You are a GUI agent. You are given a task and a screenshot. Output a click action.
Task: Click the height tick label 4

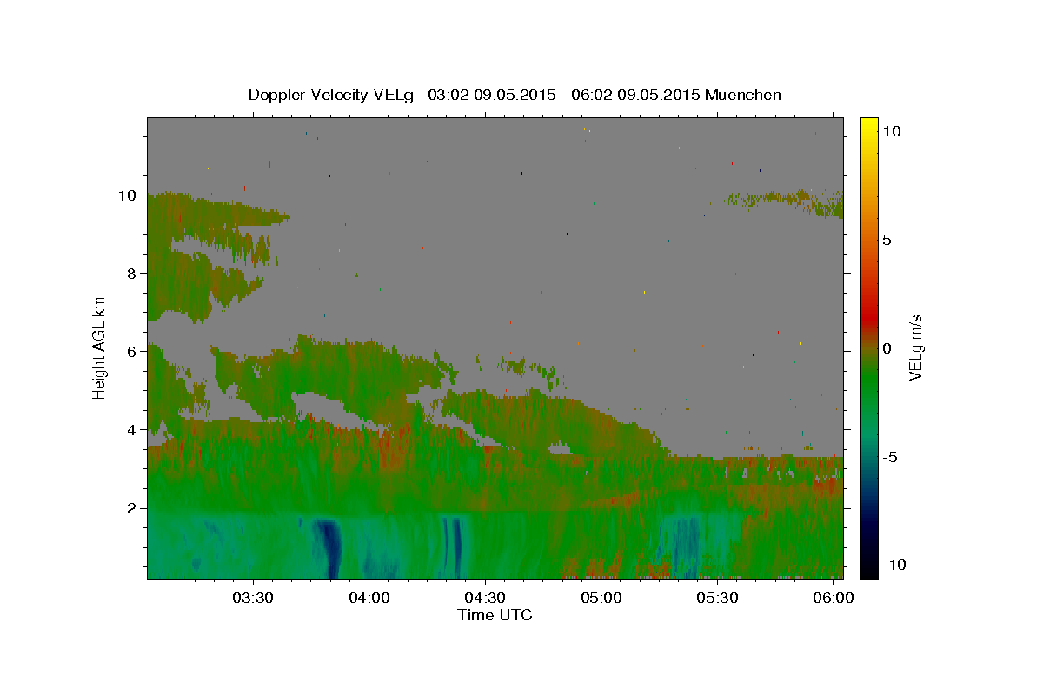click(x=133, y=430)
